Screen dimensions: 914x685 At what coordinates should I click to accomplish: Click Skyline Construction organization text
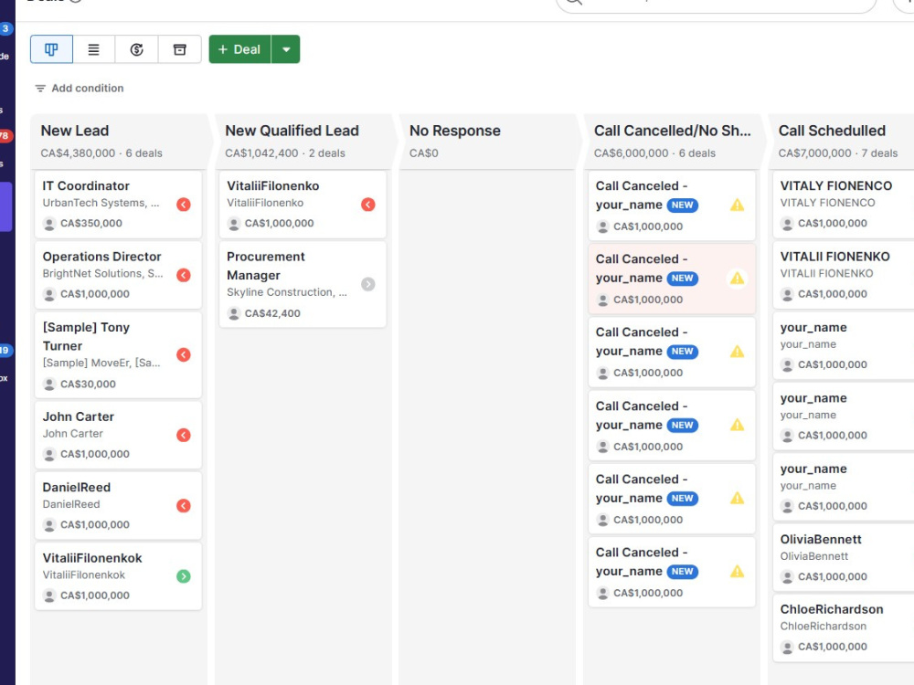pyautogui.click(x=287, y=292)
